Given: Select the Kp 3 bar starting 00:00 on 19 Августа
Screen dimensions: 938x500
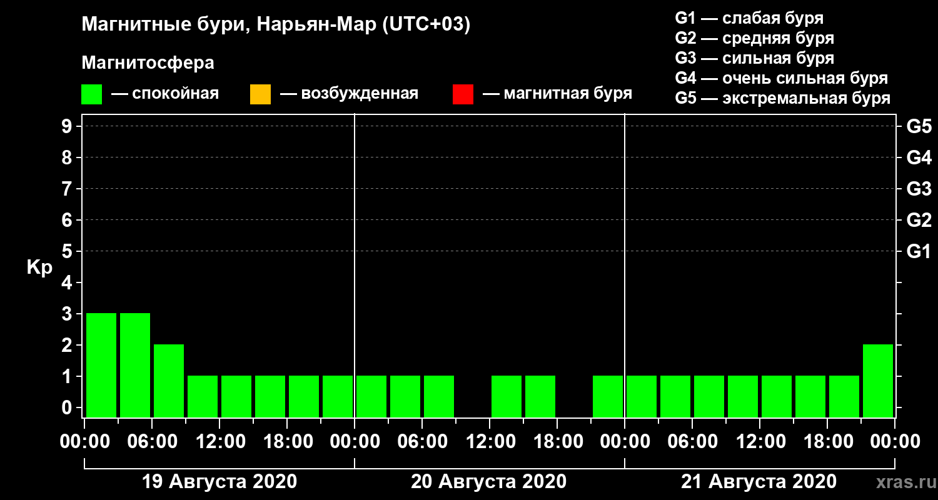Looking at the screenshot, I should click(x=101, y=365).
